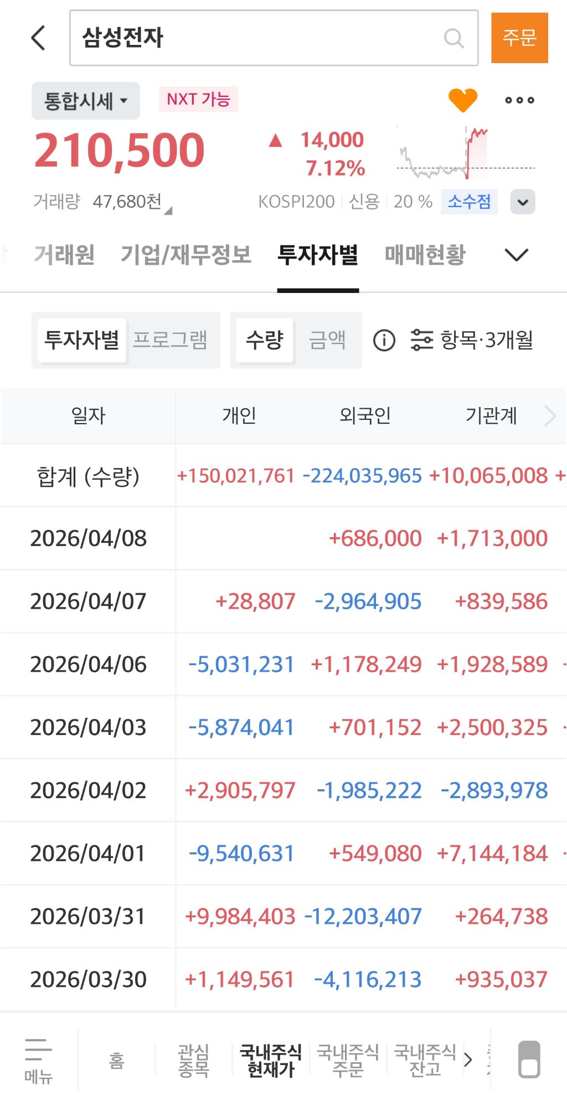This screenshot has height=1106, width=567.
Task: Tap the 14,000 price change value
Action: coord(332,140)
